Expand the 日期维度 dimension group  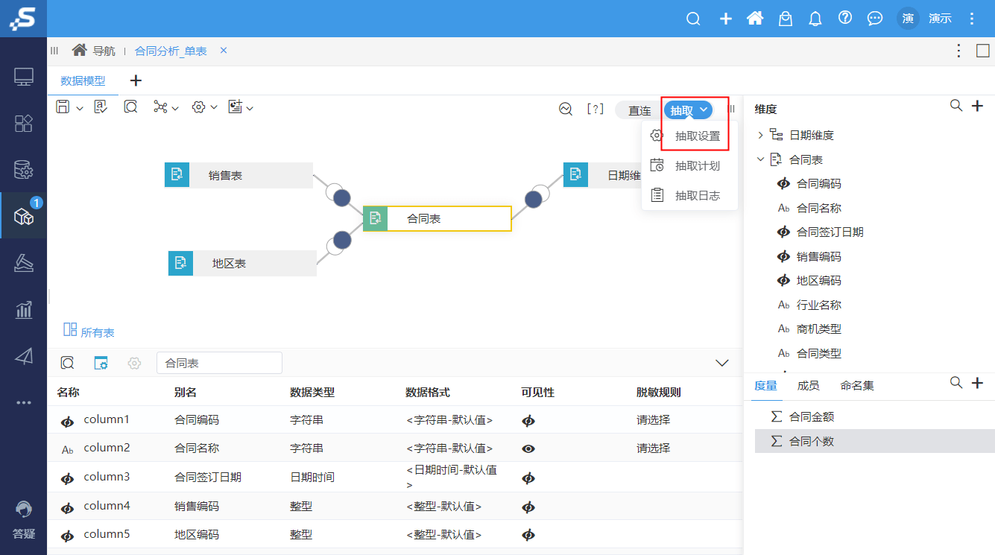click(x=761, y=134)
